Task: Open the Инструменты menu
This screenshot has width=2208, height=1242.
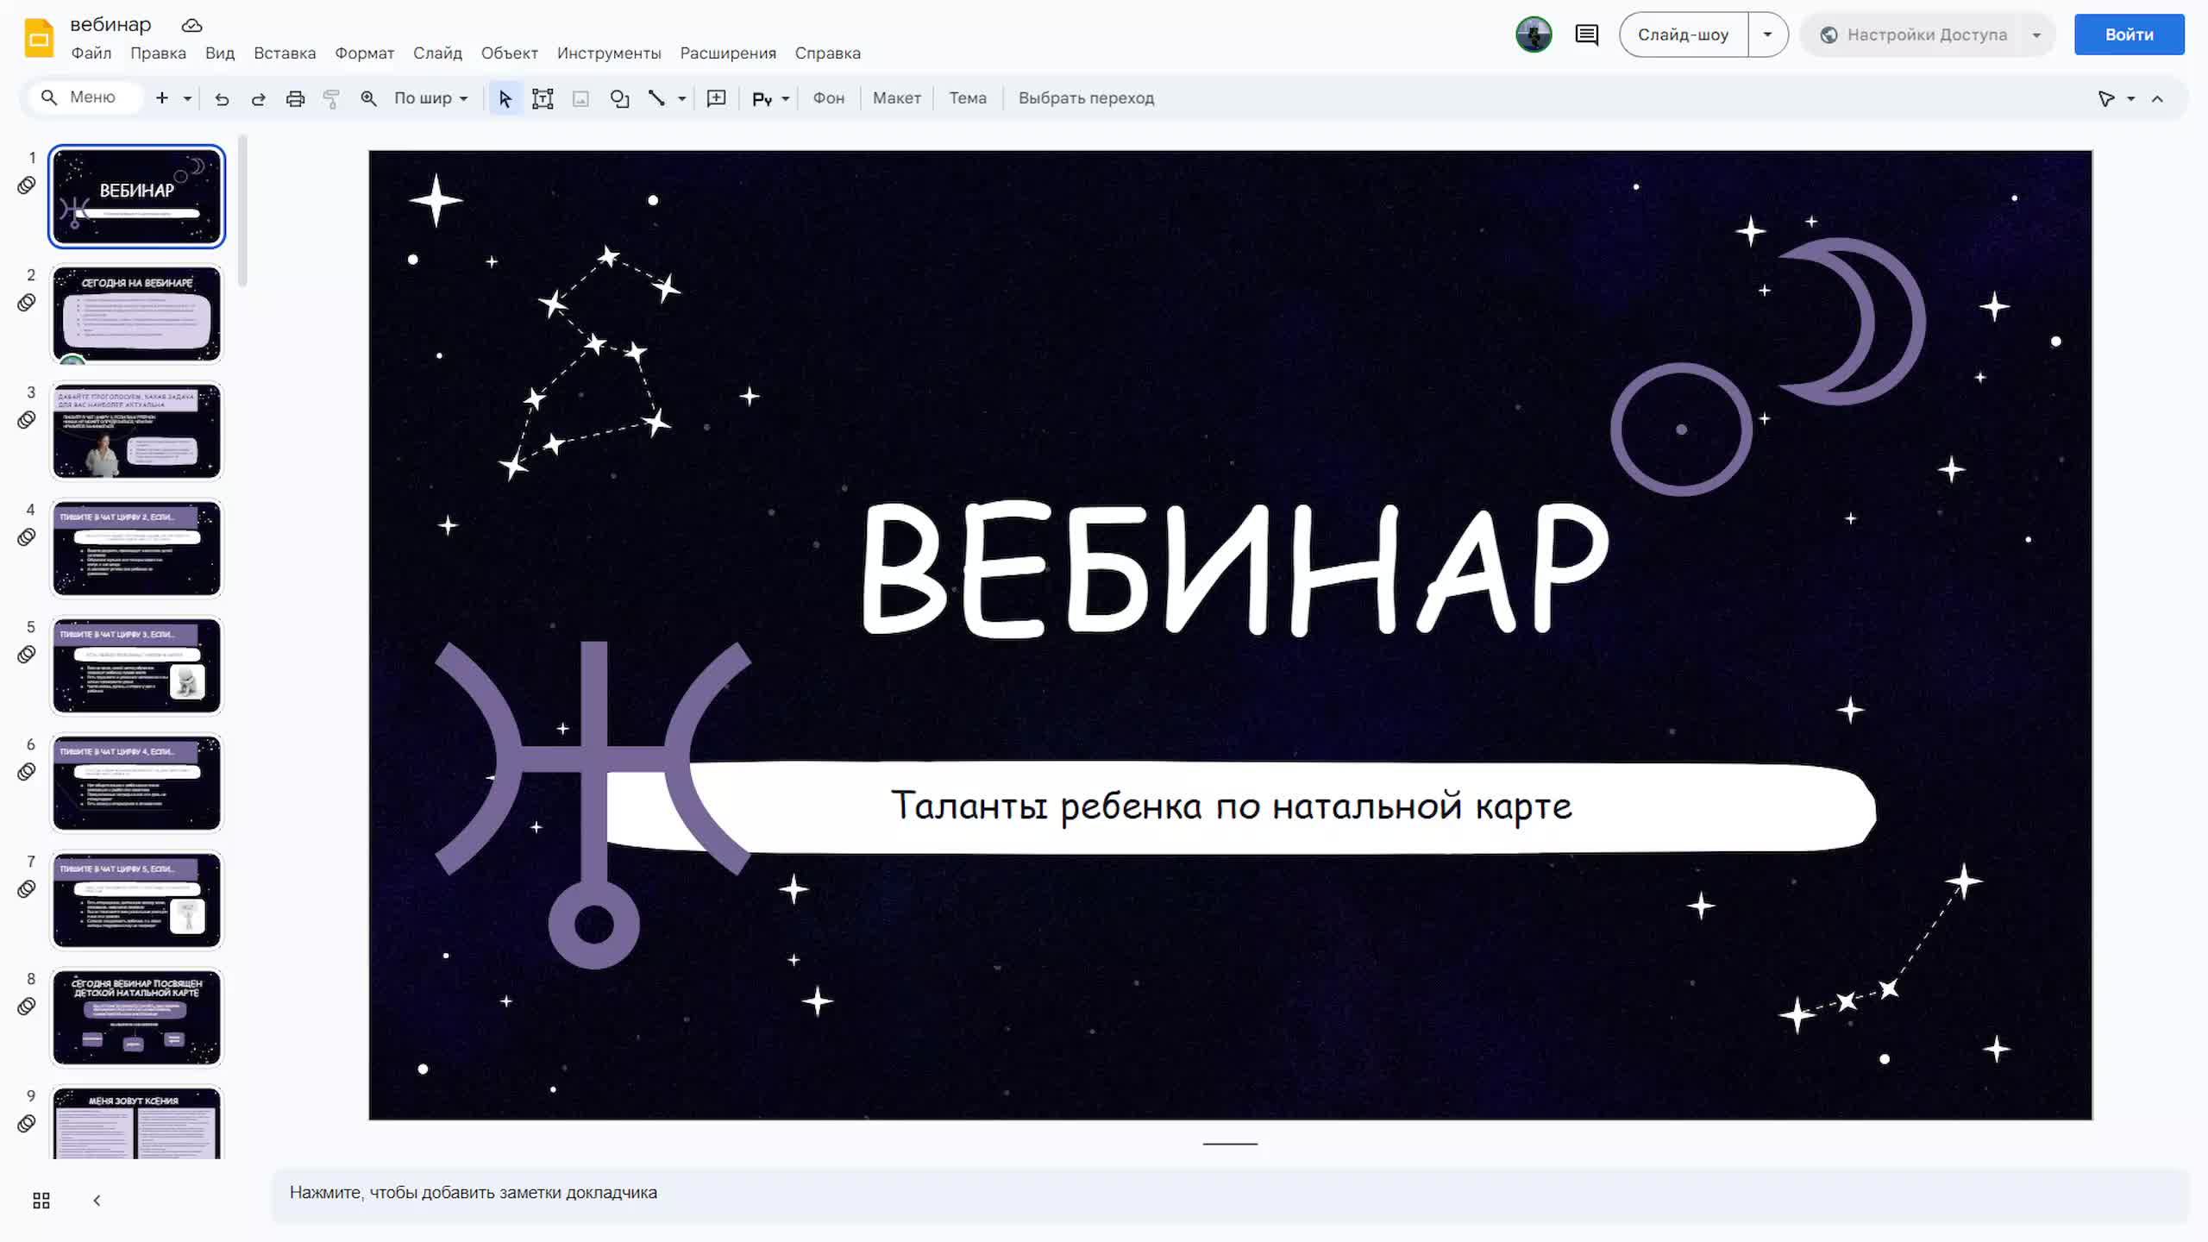Action: pos(609,53)
